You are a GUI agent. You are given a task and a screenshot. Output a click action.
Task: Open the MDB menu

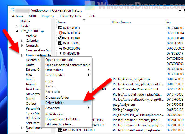[32, 16]
